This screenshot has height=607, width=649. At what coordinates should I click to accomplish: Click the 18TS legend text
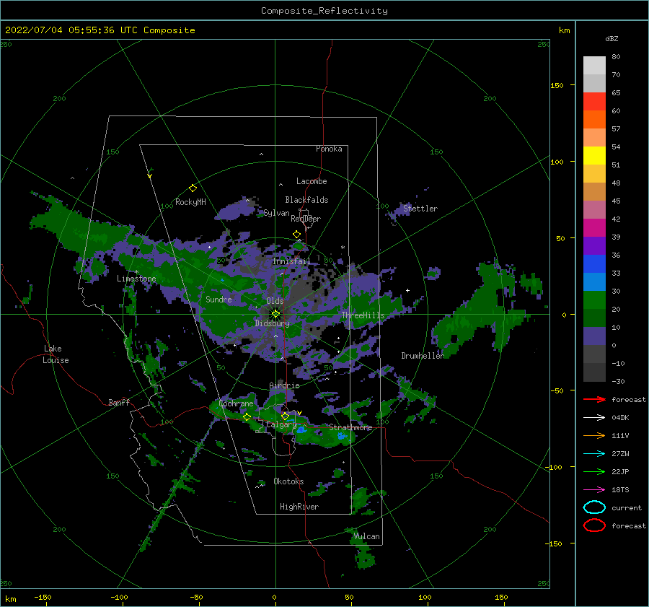click(620, 490)
